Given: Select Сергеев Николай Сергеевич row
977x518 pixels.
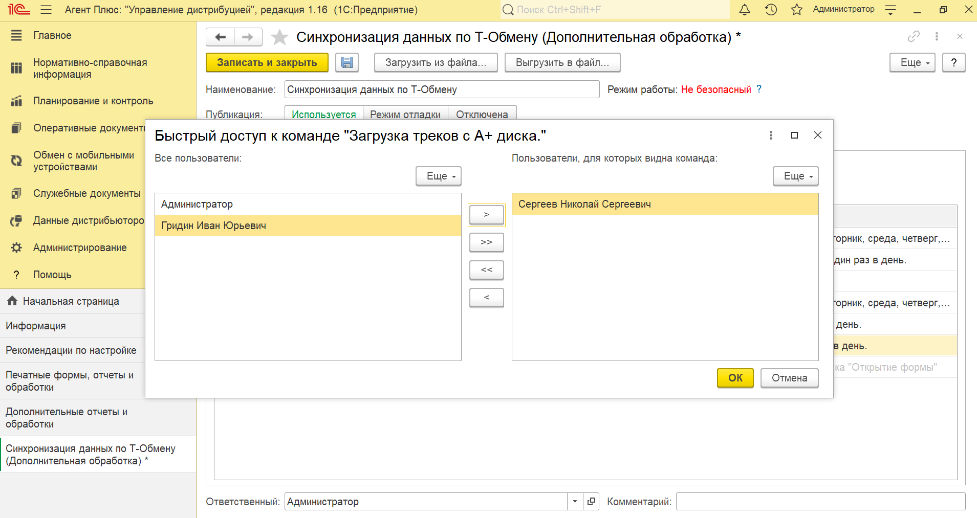Looking at the screenshot, I should click(x=665, y=204).
